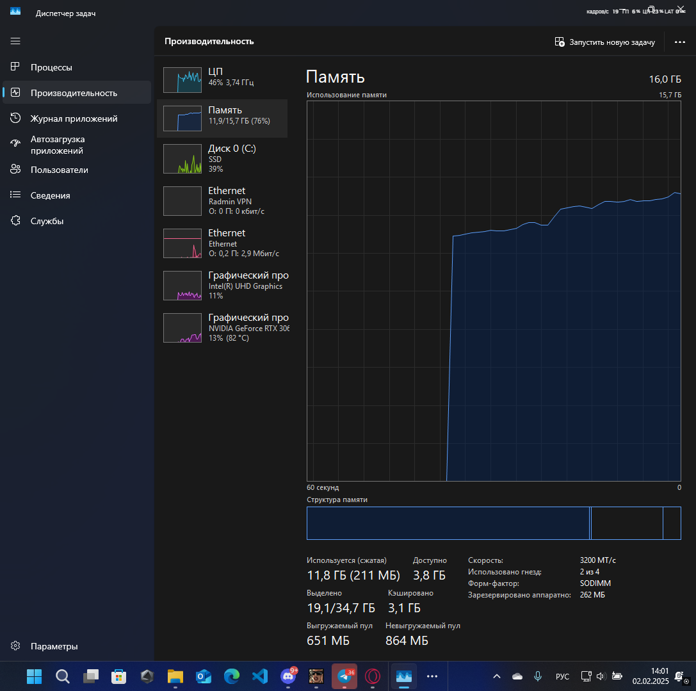Switch input language via РУС indicator
Image resolution: width=696 pixels, height=691 pixels.
pos(562,676)
